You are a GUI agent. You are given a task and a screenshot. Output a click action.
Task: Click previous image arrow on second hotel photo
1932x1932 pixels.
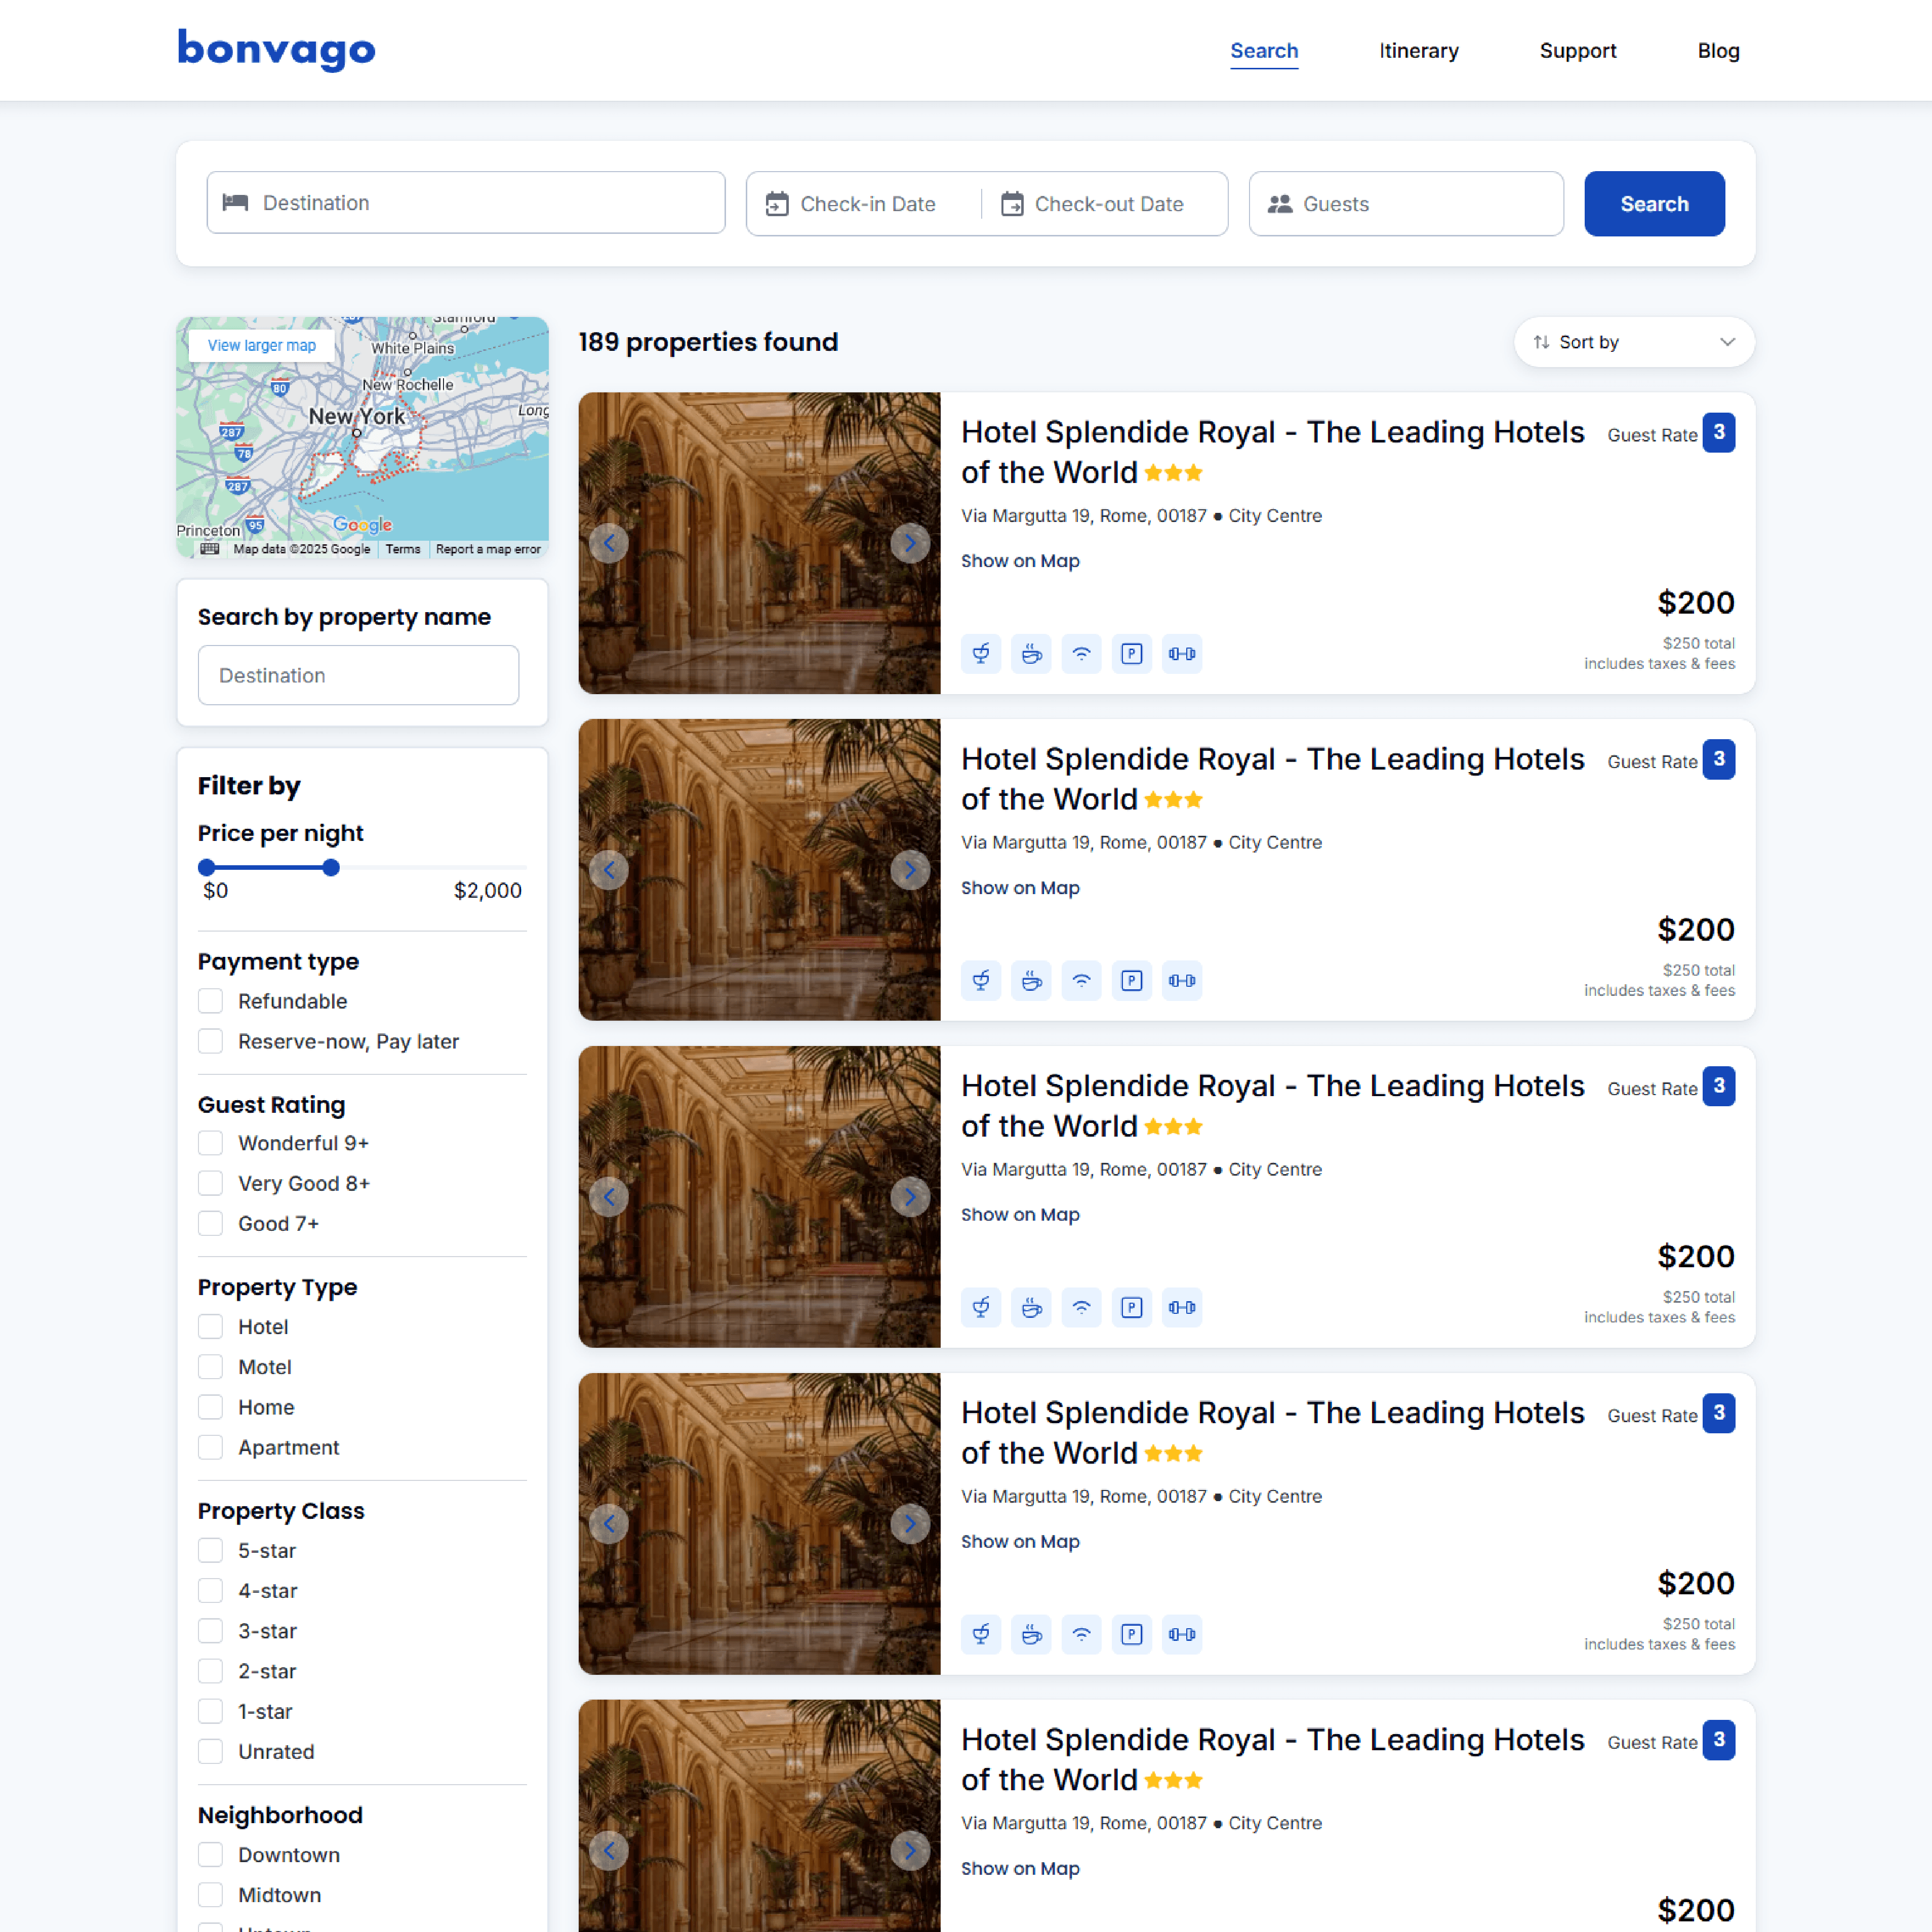click(x=609, y=870)
